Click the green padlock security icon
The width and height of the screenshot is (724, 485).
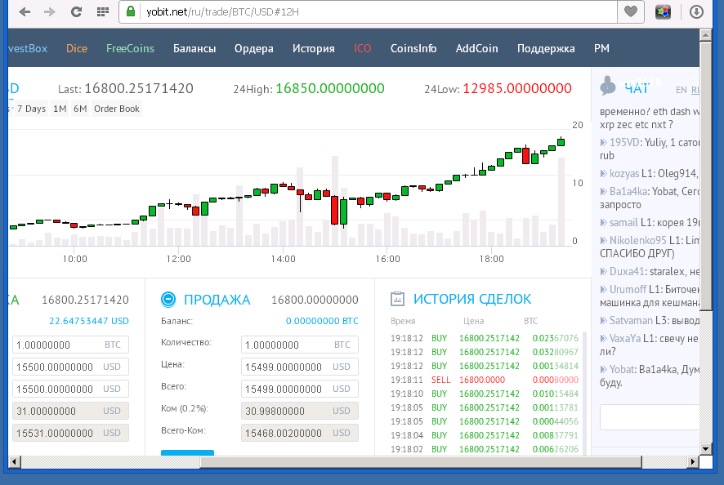[131, 11]
